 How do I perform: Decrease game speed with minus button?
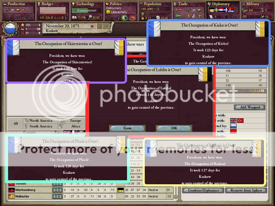(106, 26)
